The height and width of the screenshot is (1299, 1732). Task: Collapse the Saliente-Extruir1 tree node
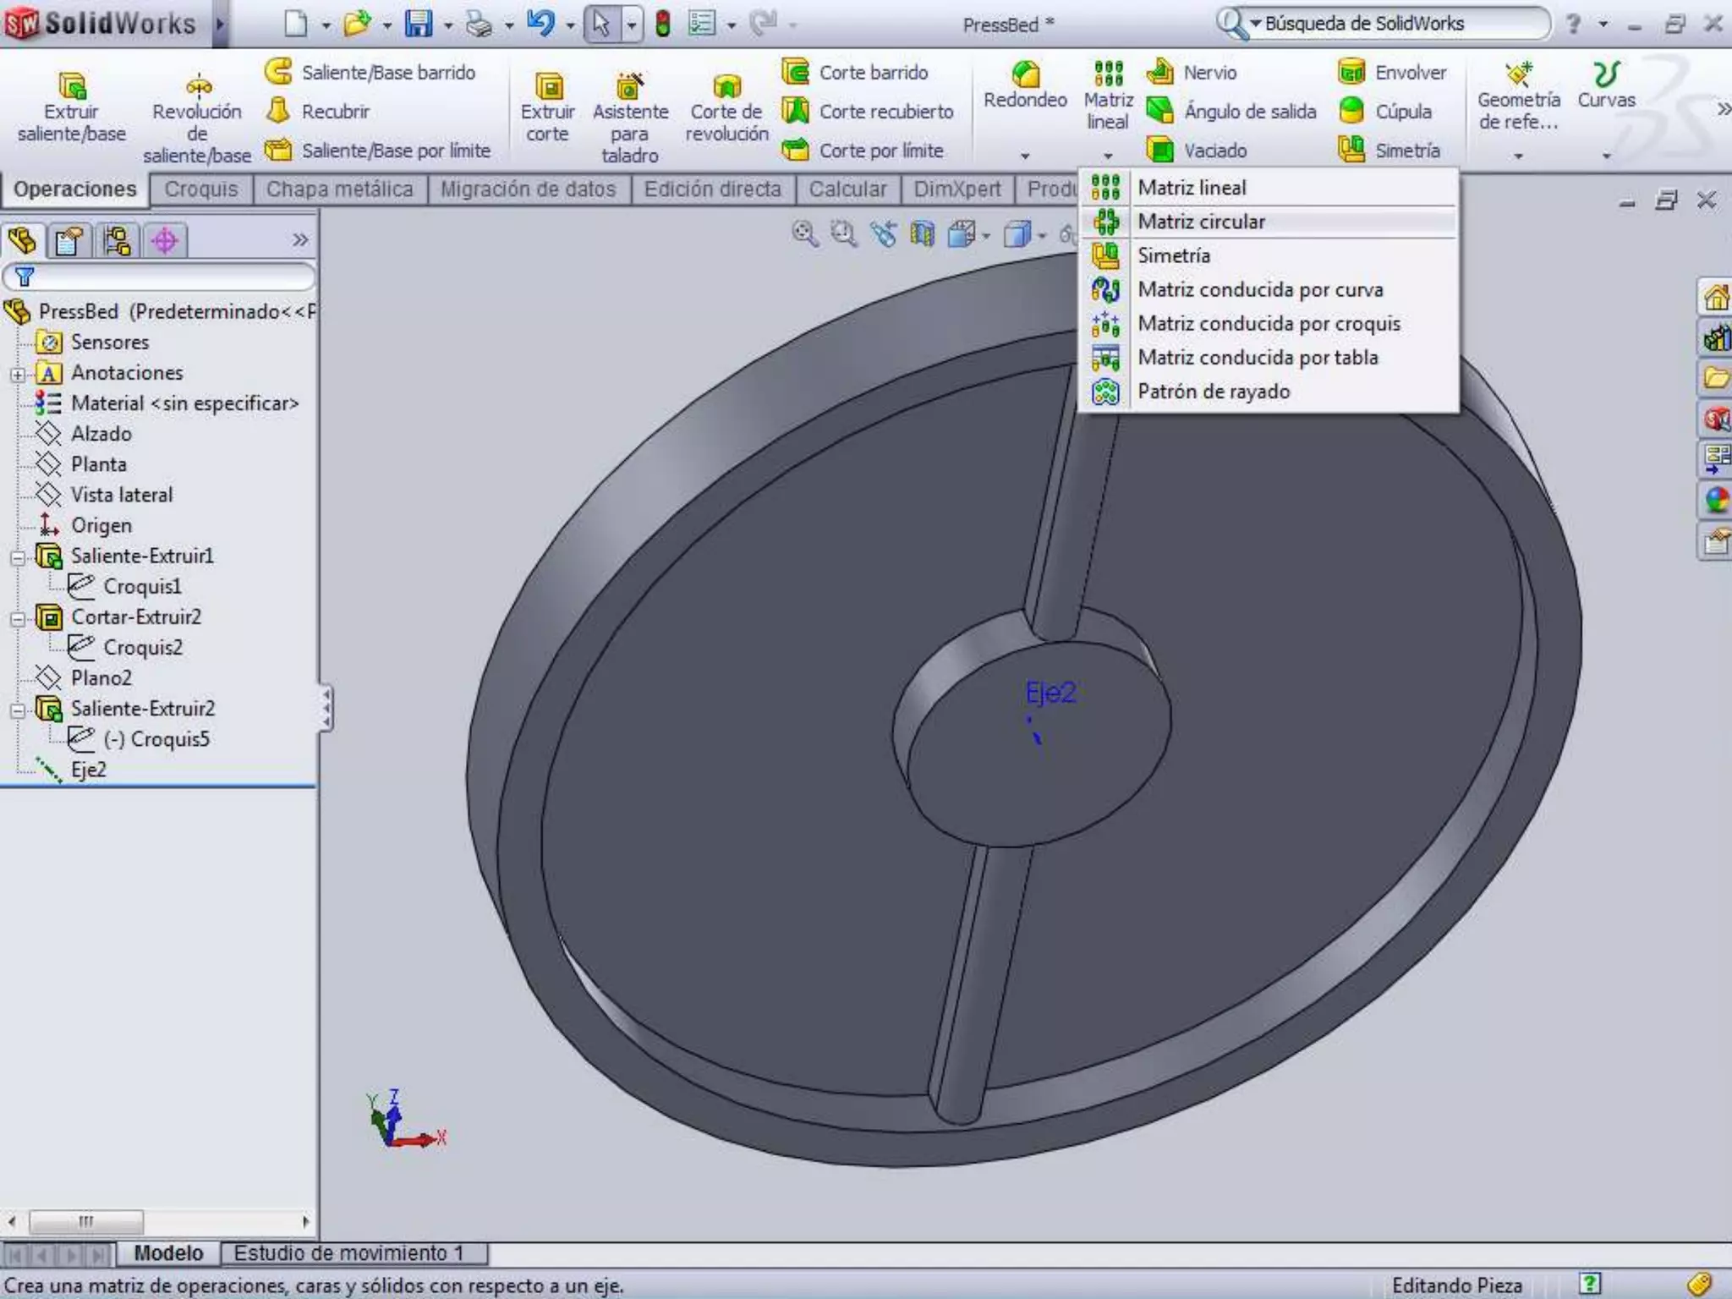(x=18, y=557)
